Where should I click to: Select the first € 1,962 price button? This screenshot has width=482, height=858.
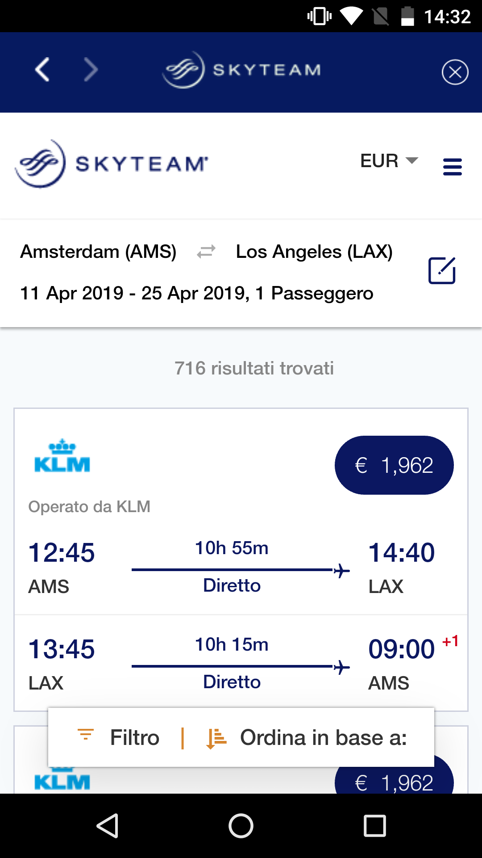[x=394, y=465]
